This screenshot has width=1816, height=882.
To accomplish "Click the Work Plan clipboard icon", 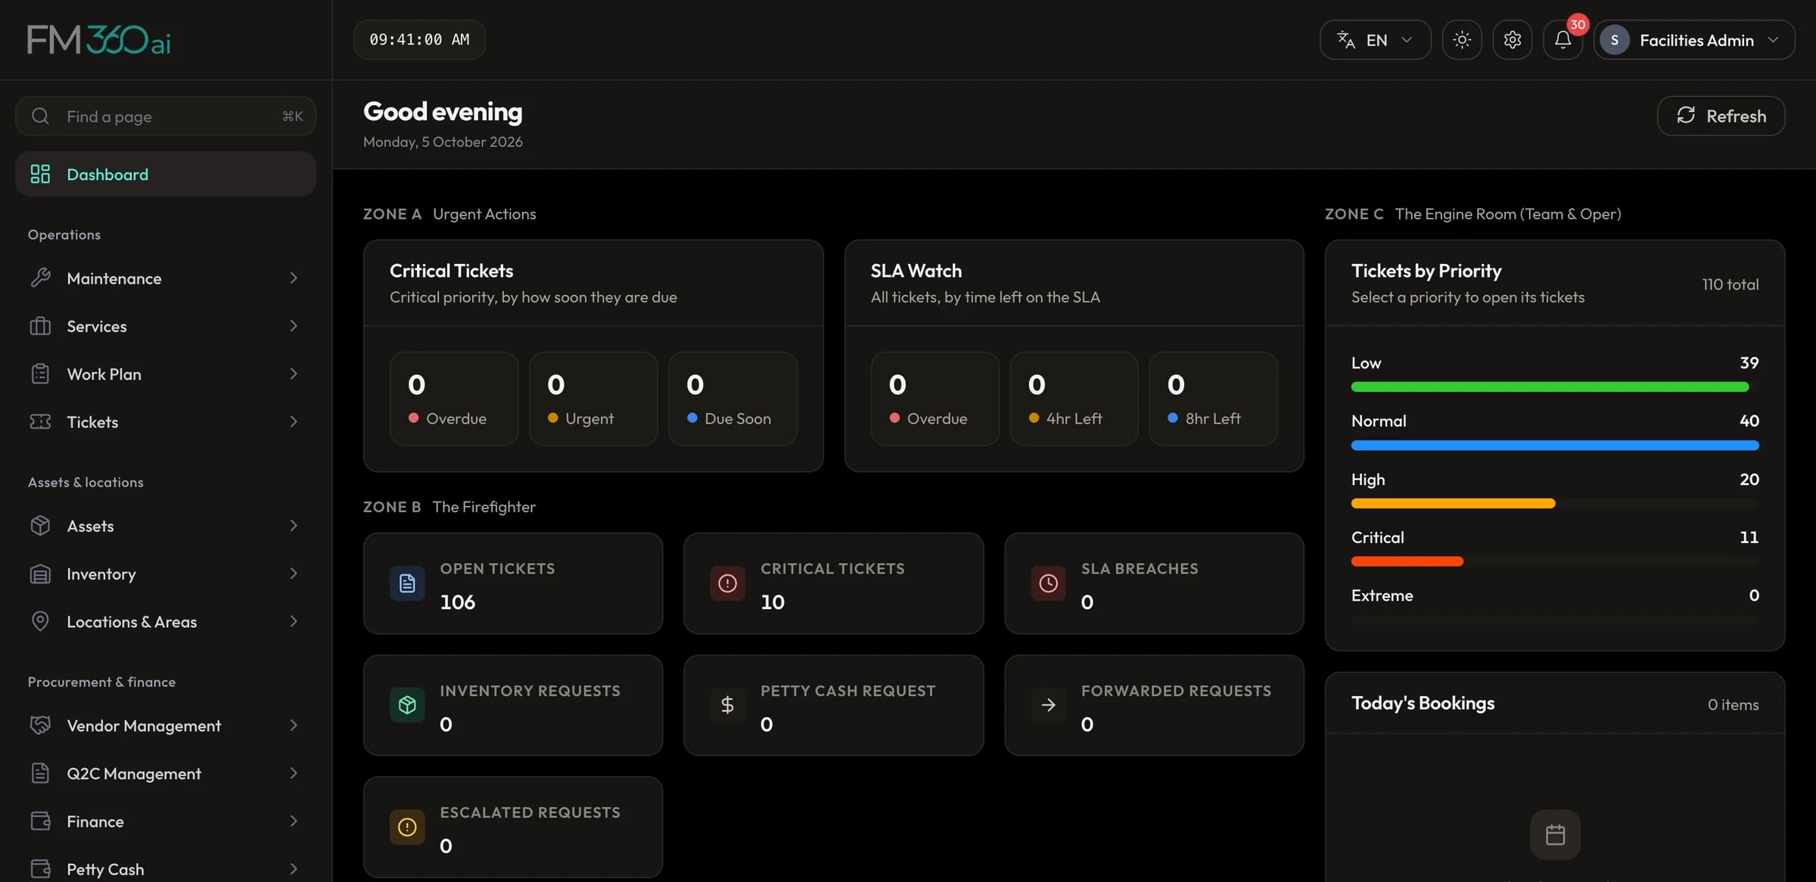I will 40,374.
